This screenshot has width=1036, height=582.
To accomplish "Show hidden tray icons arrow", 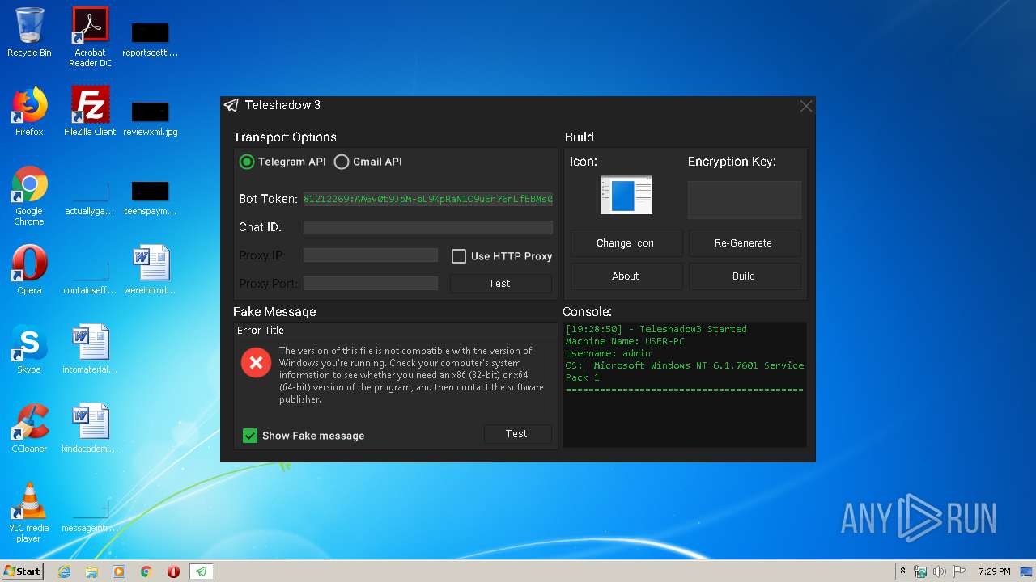I will click(902, 571).
